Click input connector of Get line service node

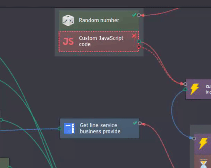(x=140, y=123)
